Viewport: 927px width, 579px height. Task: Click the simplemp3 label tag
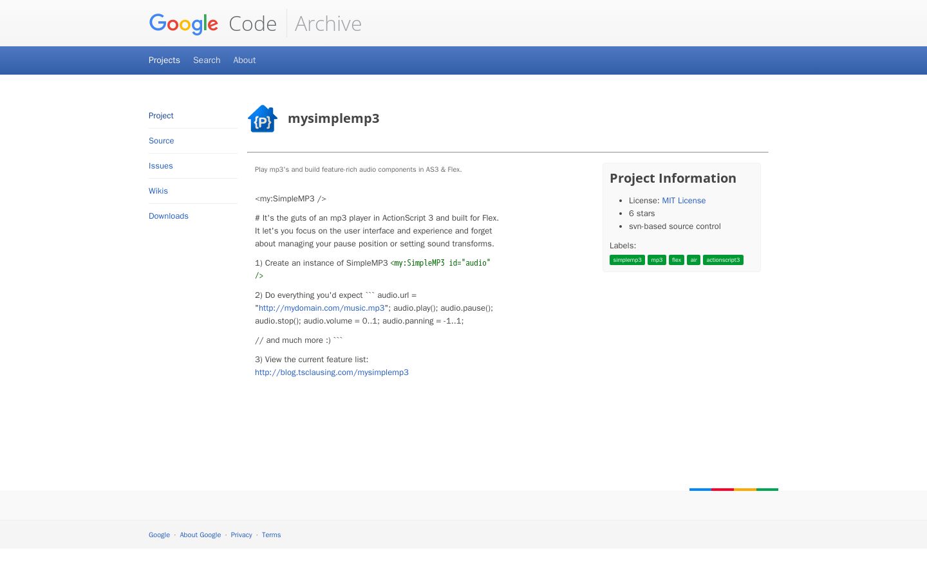click(627, 260)
